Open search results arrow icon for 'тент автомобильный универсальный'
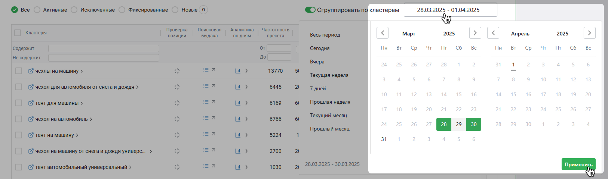The width and height of the screenshot is (608, 179). coord(214,166)
